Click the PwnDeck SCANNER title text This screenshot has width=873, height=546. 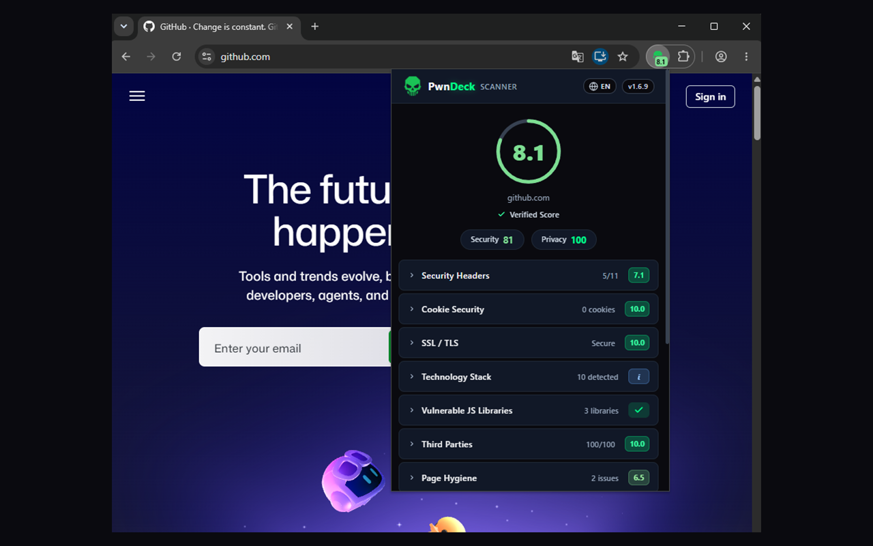[x=472, y=87]
